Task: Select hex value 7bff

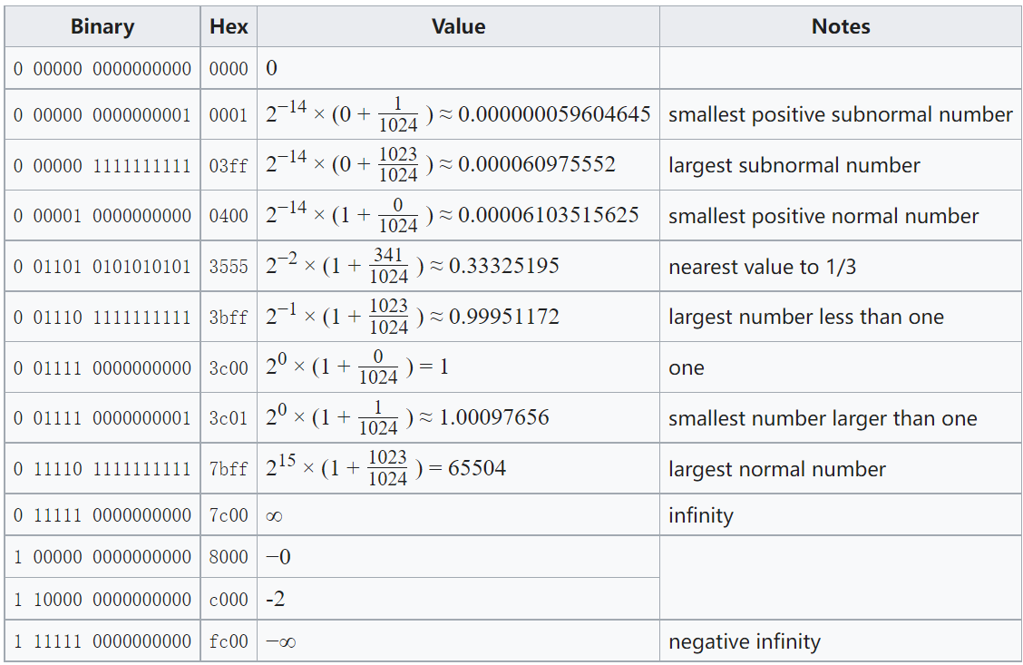Action: [x=229, y=469]
